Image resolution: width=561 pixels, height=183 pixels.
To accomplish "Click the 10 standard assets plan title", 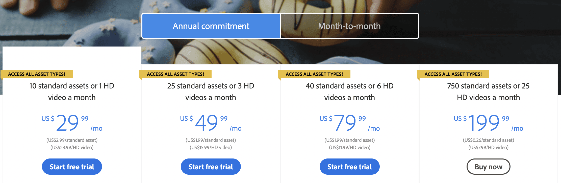I will 72,91.
